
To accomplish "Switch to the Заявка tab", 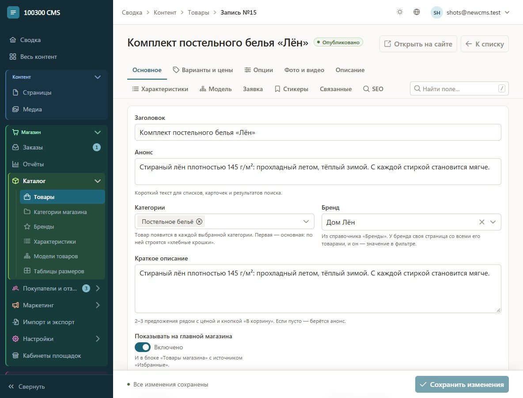I will point(253,89).
